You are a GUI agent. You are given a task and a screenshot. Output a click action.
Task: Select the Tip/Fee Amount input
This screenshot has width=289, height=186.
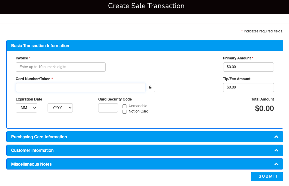(248, 87)
